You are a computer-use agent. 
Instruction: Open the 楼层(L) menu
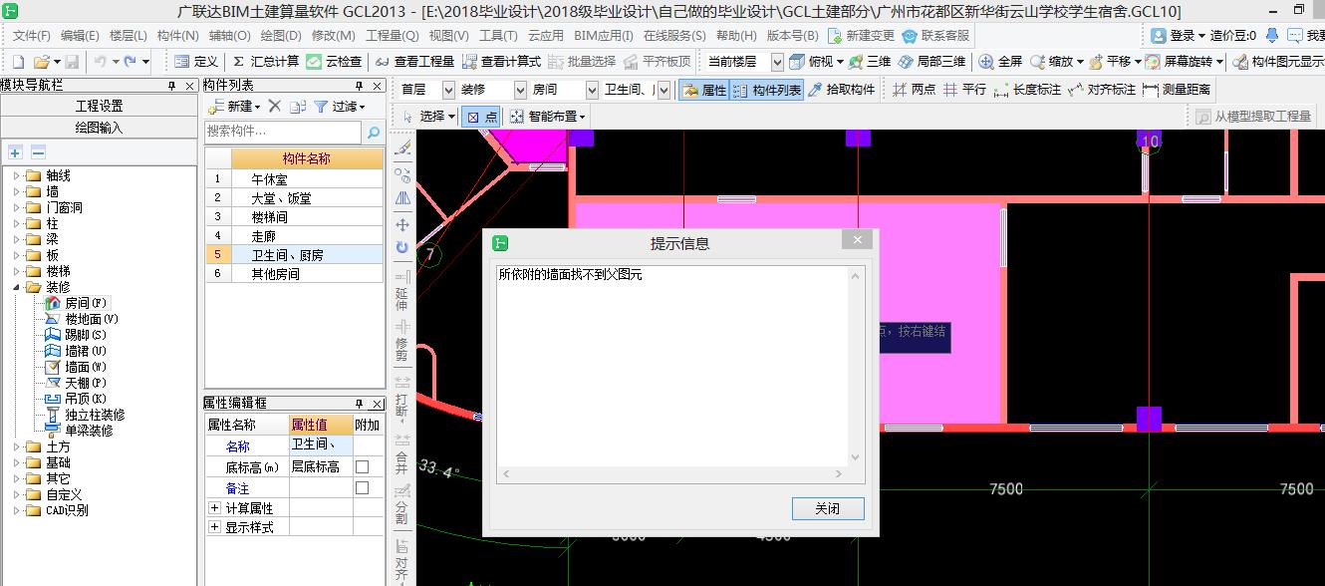tap(129, 35)
